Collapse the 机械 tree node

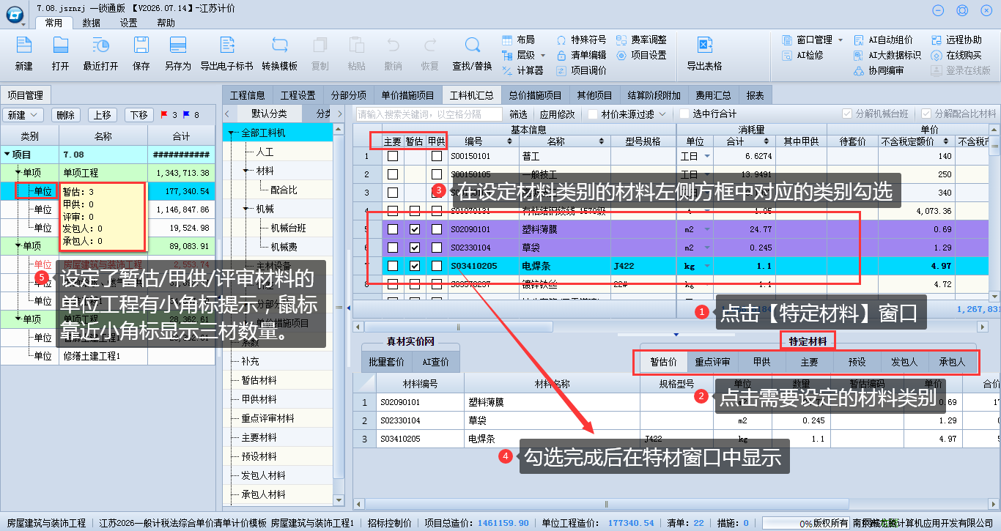[x=246, y=209]
